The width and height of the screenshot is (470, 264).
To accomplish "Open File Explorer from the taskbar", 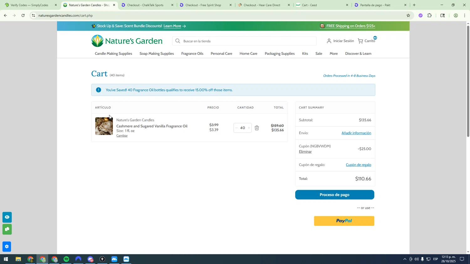I will pos(18,259).
